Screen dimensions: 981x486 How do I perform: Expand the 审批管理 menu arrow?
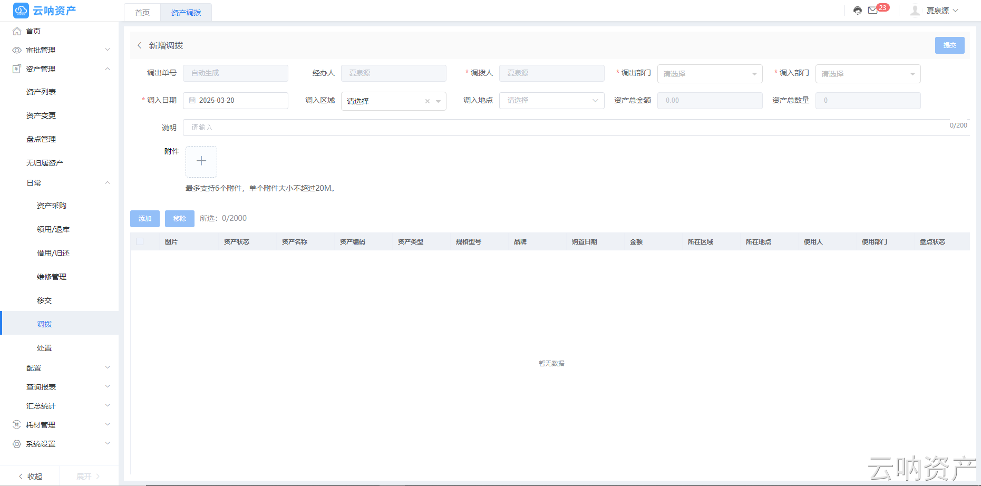click(x=108, y=50)
